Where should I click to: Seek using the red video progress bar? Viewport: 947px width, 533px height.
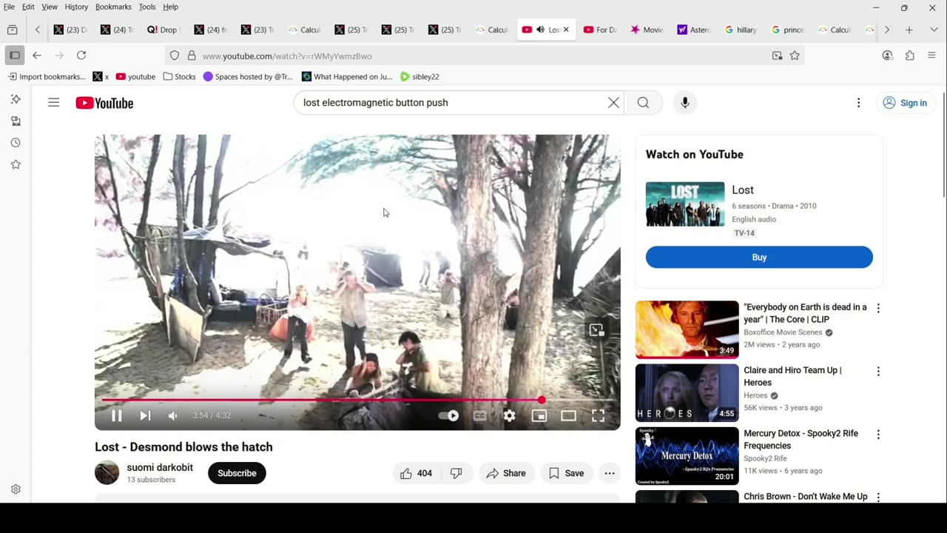357,400
